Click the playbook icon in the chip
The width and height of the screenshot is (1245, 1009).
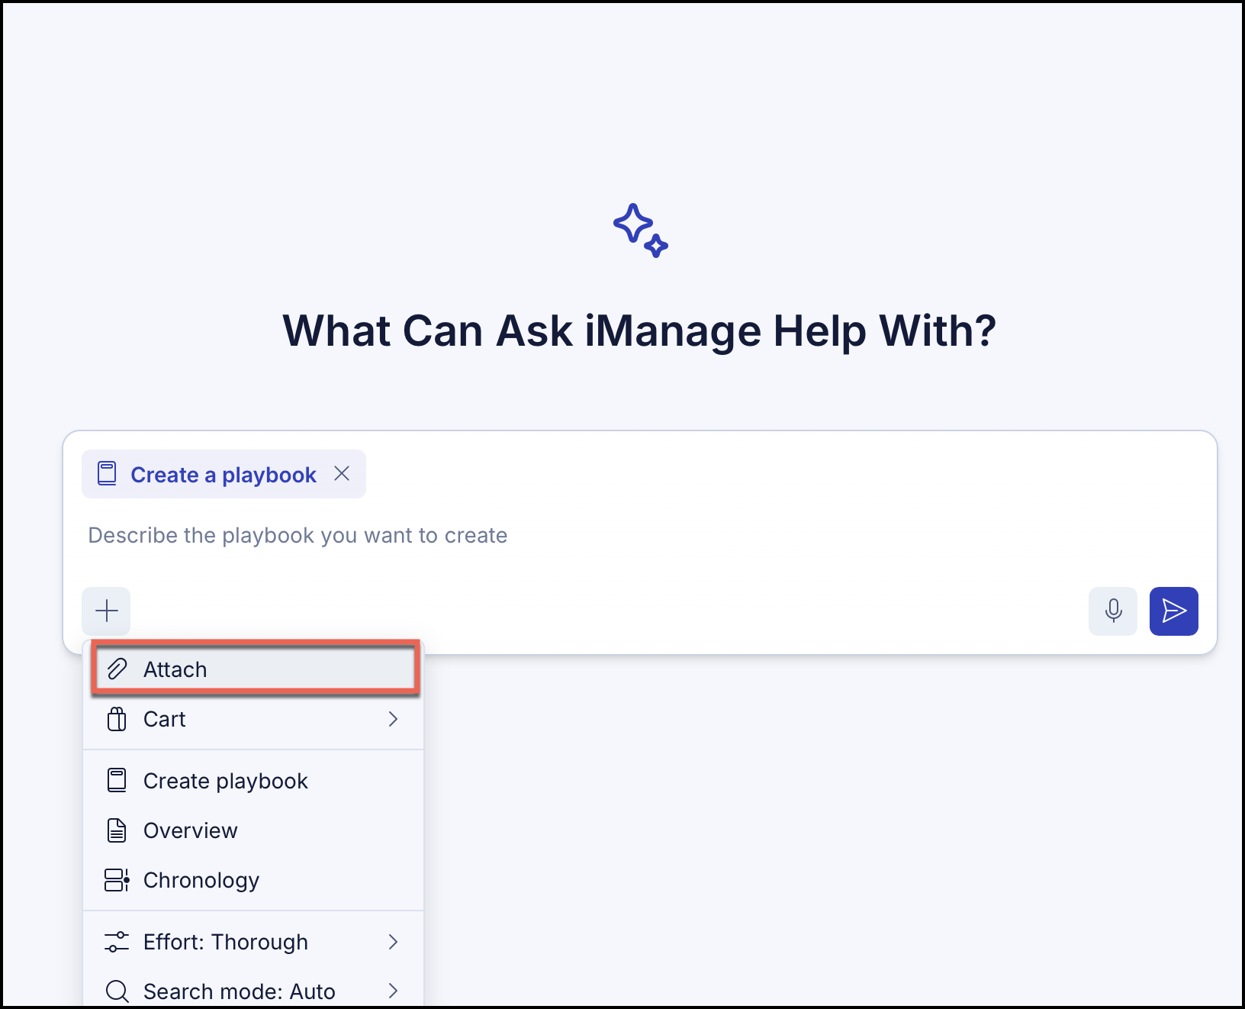(x=107, y=474)
